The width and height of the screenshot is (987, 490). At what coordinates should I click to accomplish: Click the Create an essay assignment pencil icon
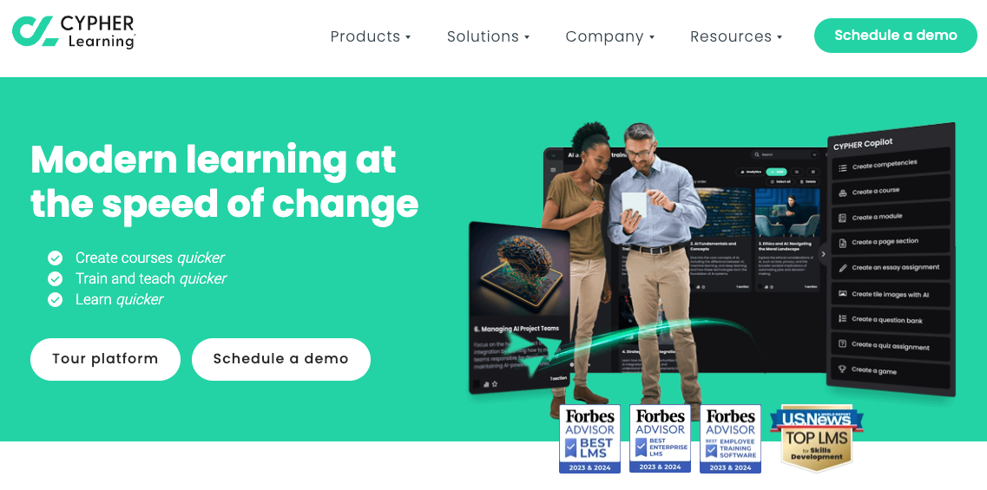coord(843,269)
